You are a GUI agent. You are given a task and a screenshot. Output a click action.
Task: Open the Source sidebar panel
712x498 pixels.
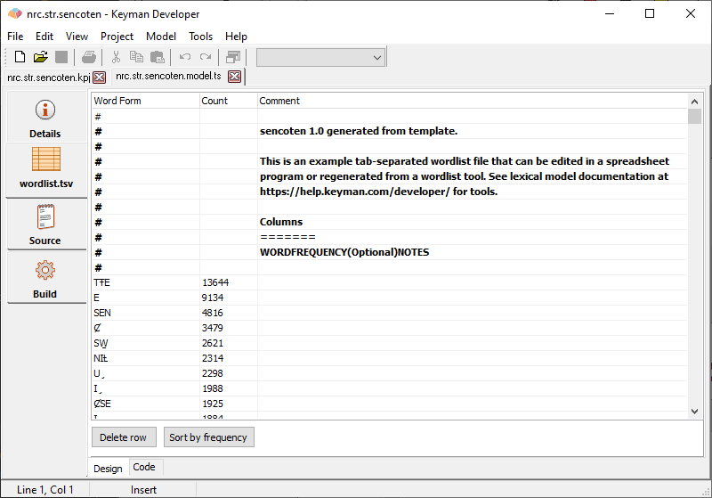click(x=45, y=225)
